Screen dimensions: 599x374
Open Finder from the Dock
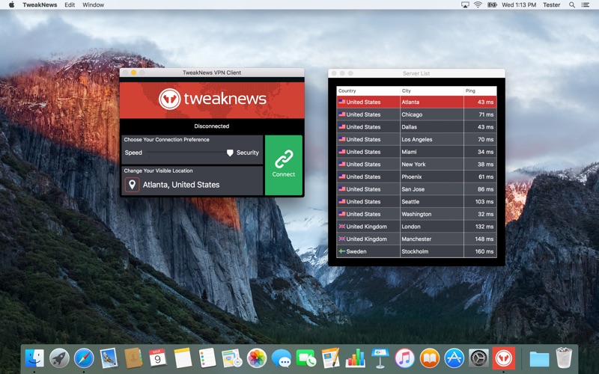[x=34, y=358]
